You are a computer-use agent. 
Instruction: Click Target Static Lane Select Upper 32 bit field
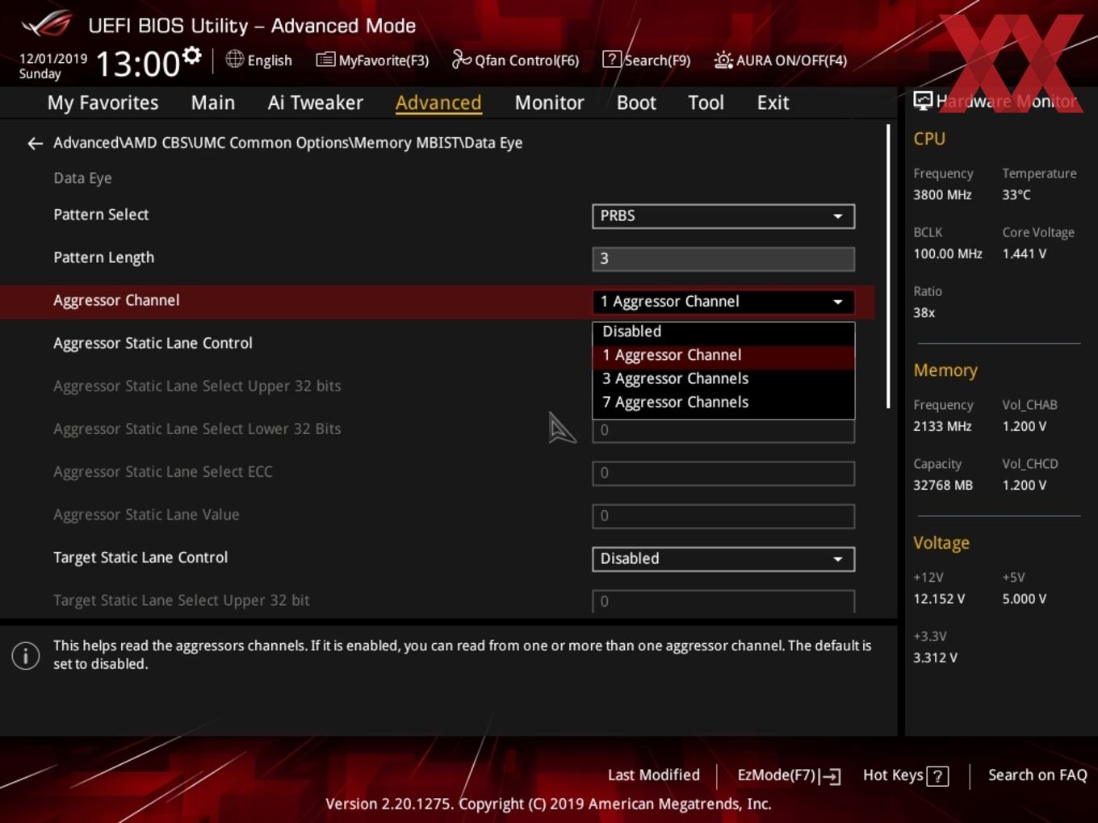[723, 601]
